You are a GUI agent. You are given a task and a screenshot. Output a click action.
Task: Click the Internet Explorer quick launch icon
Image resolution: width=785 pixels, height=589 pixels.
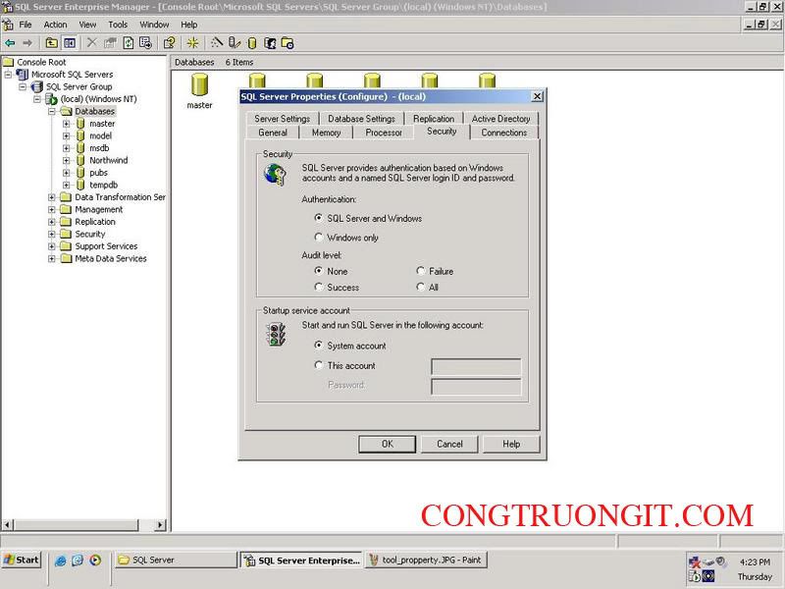[60, 561]
